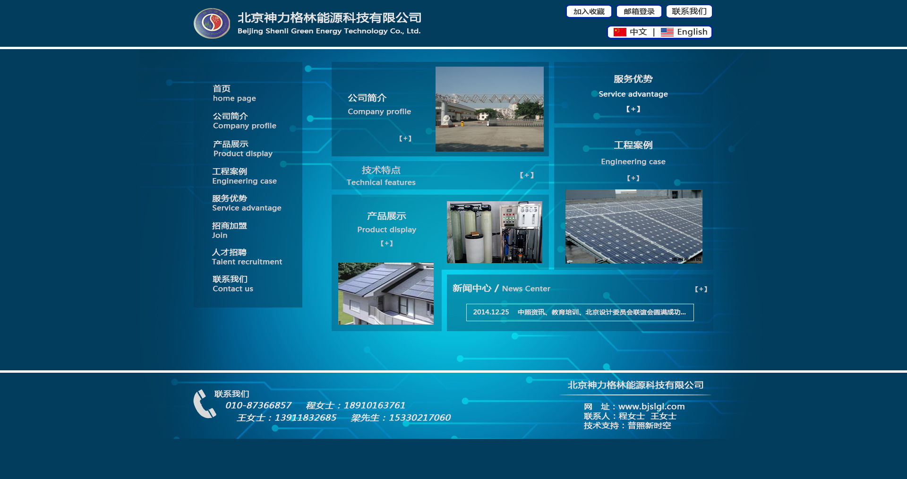Expand Product display with its [+] marker
907x479 pixels.
[x=387, y=243]
